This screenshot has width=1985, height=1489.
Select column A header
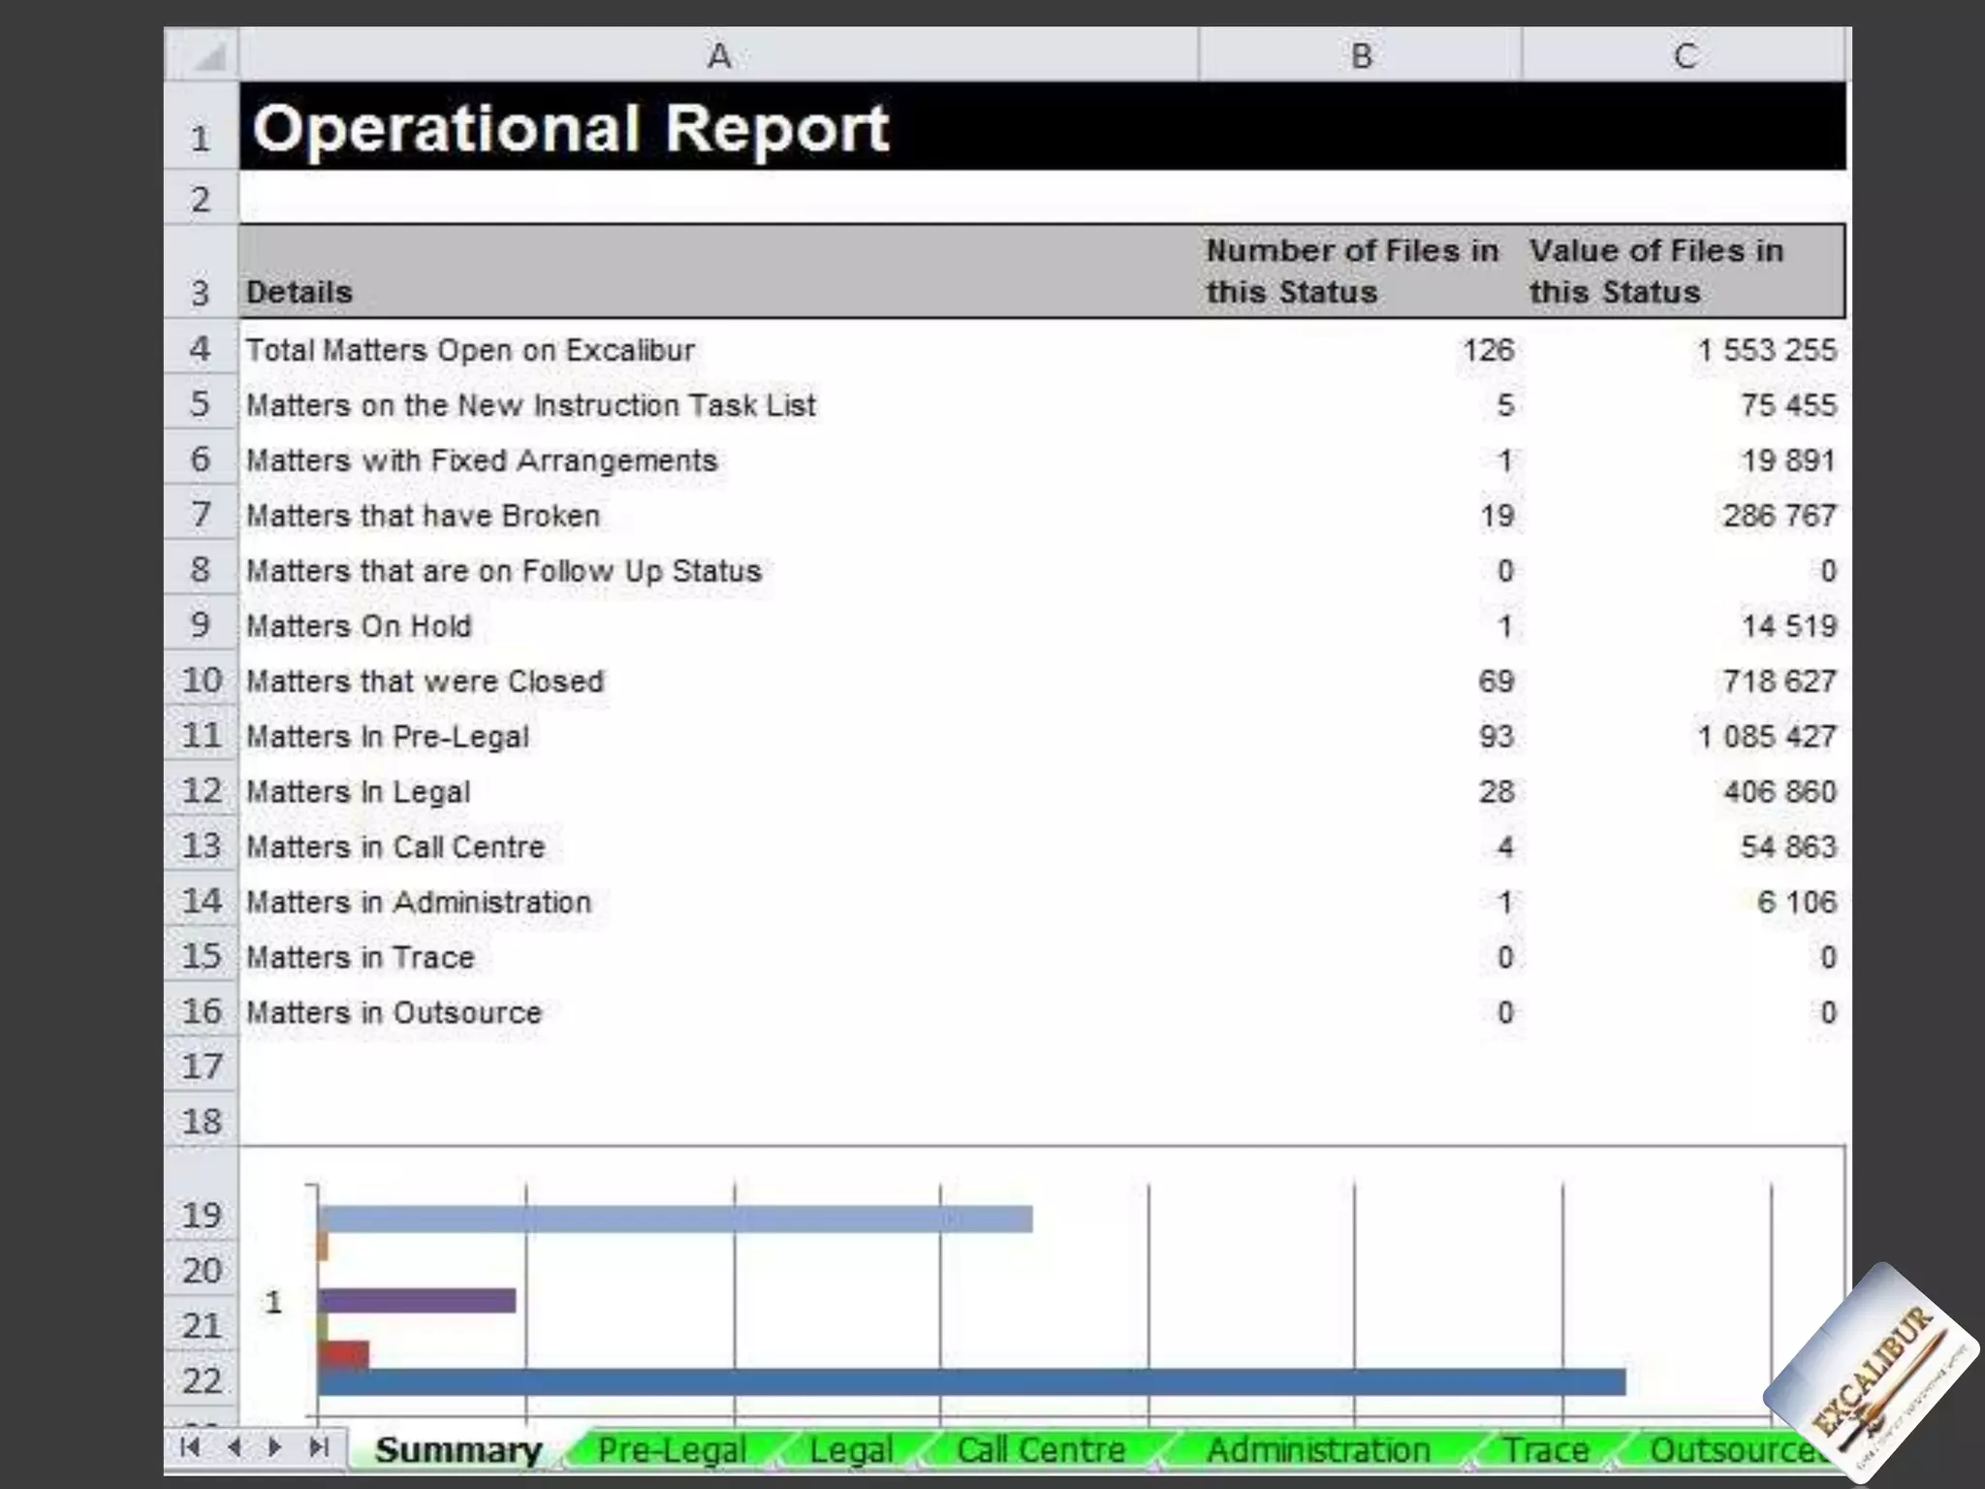[x=718, y=55]
